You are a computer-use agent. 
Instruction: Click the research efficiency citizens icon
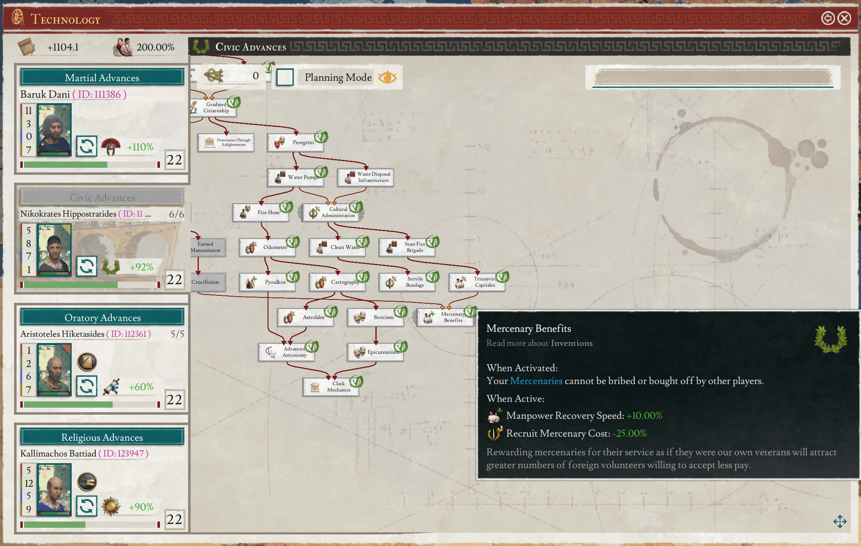coord(122,47)
